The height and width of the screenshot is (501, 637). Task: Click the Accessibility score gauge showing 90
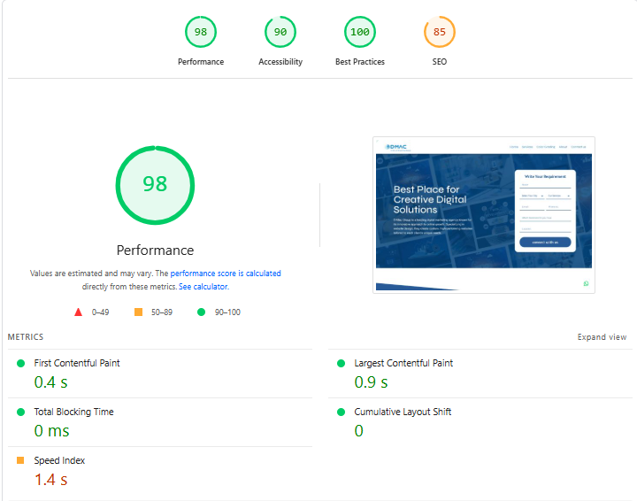[280, 33]
